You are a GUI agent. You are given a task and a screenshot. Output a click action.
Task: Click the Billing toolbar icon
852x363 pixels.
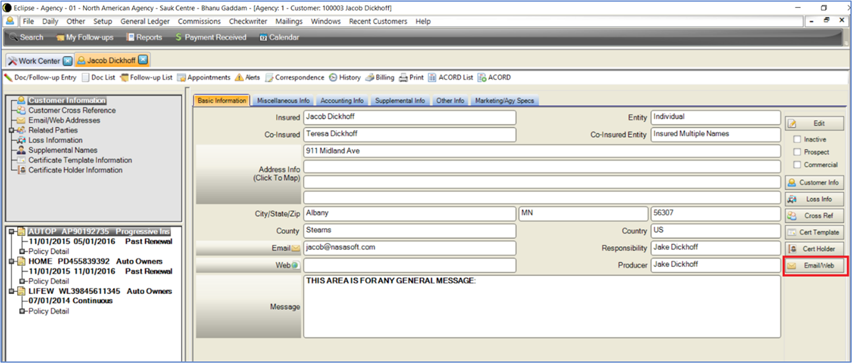[x=370, y=78]
